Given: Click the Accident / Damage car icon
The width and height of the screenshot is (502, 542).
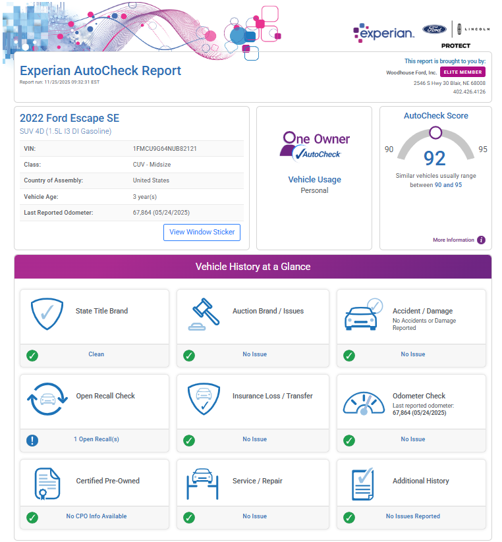Looking at the screenshot, I should click(363, 315).
